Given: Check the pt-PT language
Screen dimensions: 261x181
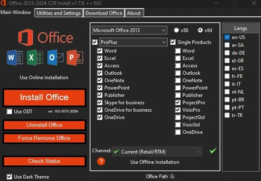Looking at the screenshot, I should (x=227, y=108).
